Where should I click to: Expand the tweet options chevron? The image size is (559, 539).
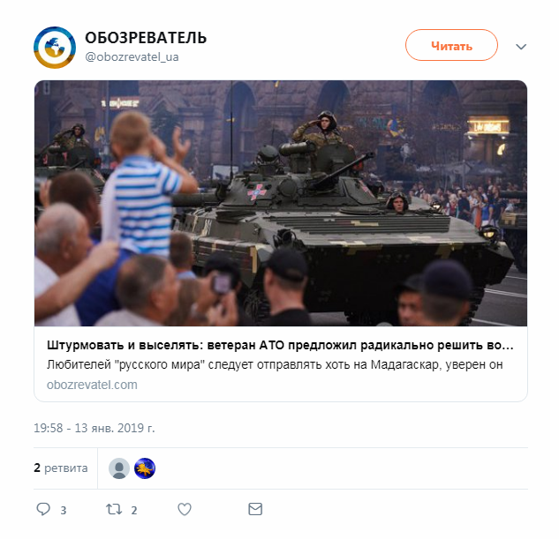point(521,47)
